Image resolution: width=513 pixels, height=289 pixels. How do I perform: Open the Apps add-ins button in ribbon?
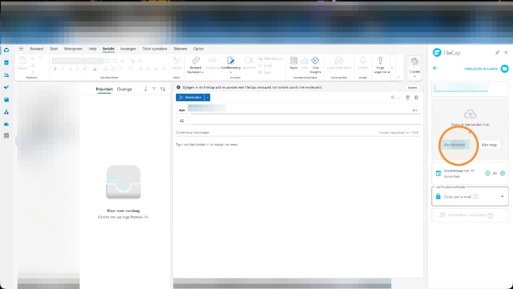coord(294,63)
